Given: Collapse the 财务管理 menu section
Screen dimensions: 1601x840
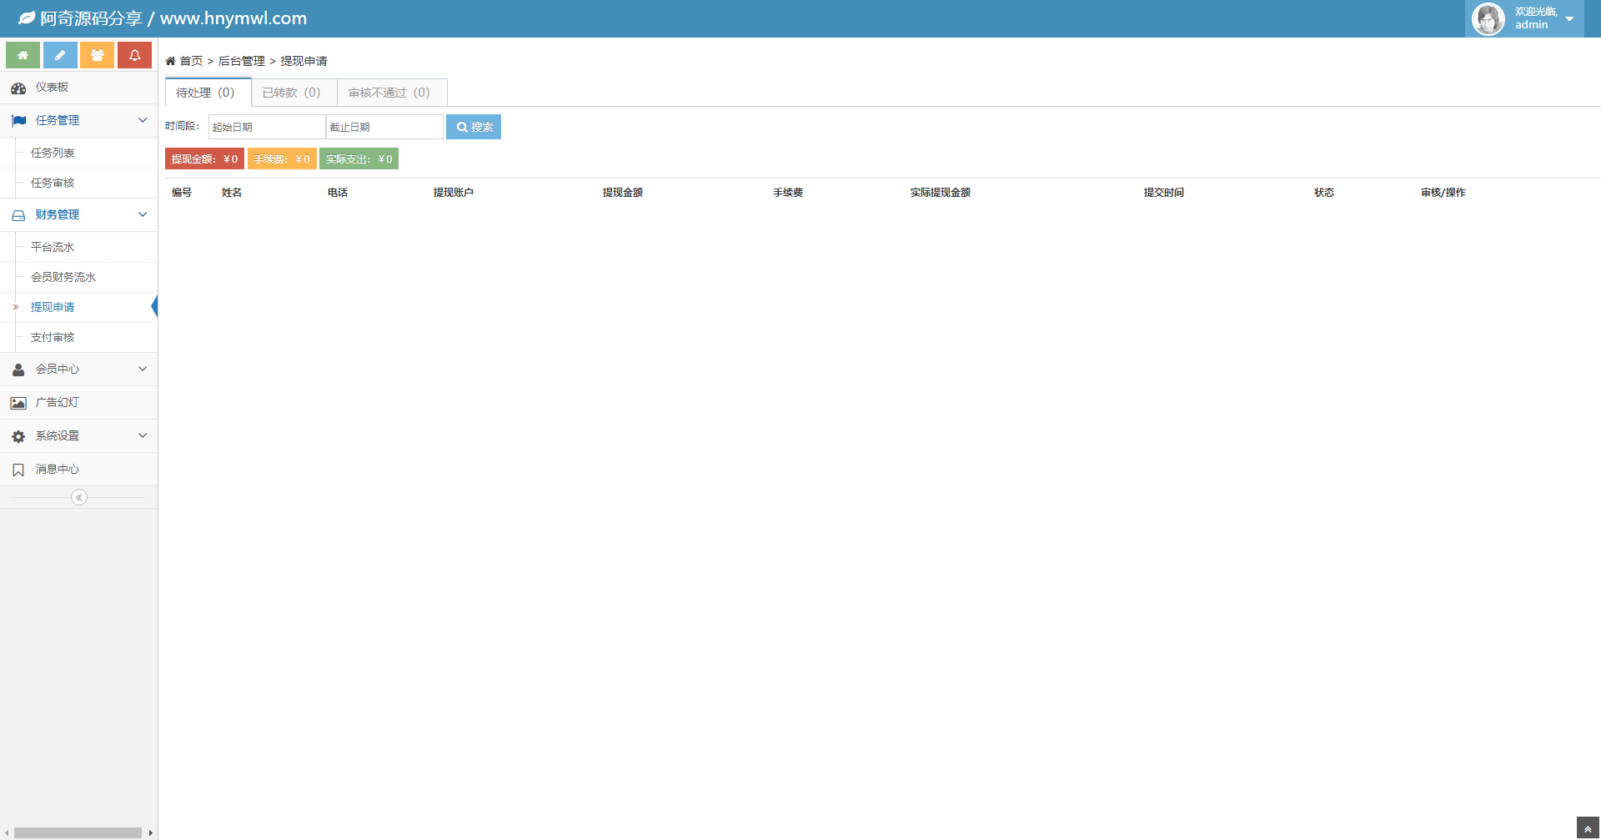Looking at the screenshot, I should pyautogui.click(x=143, y=214).
